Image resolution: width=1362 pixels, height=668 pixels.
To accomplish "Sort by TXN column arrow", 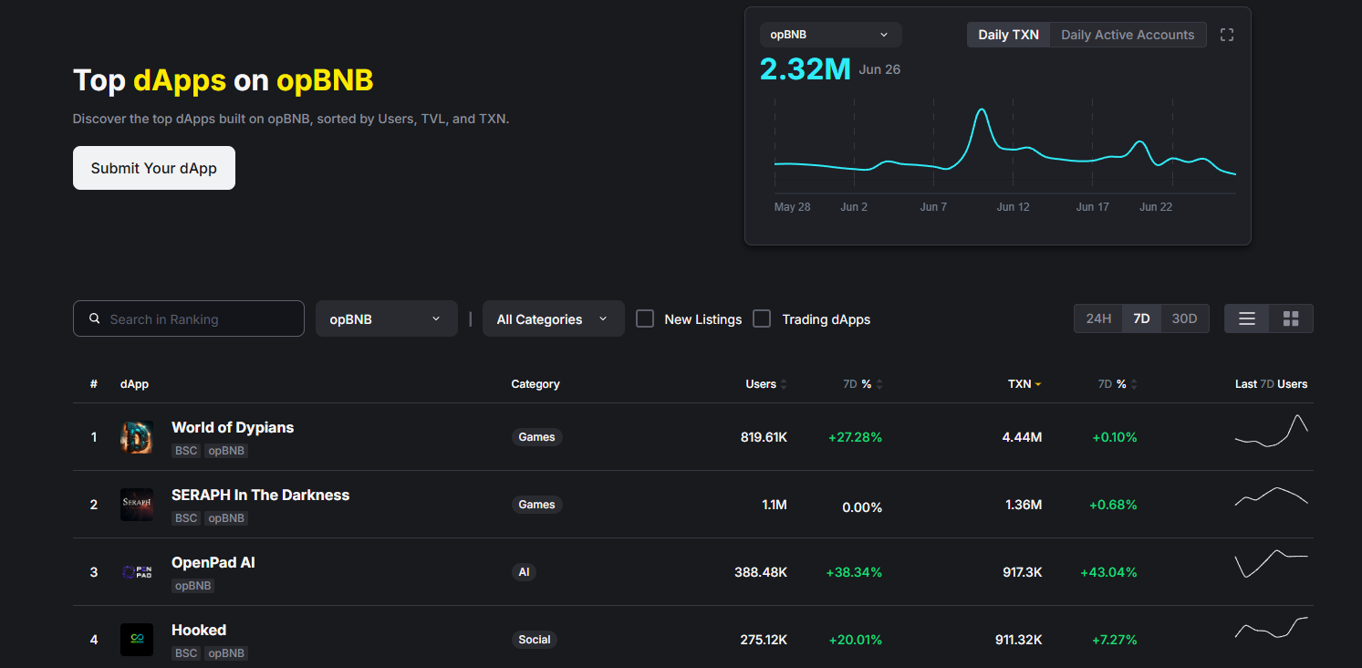I will point(1038,384).
